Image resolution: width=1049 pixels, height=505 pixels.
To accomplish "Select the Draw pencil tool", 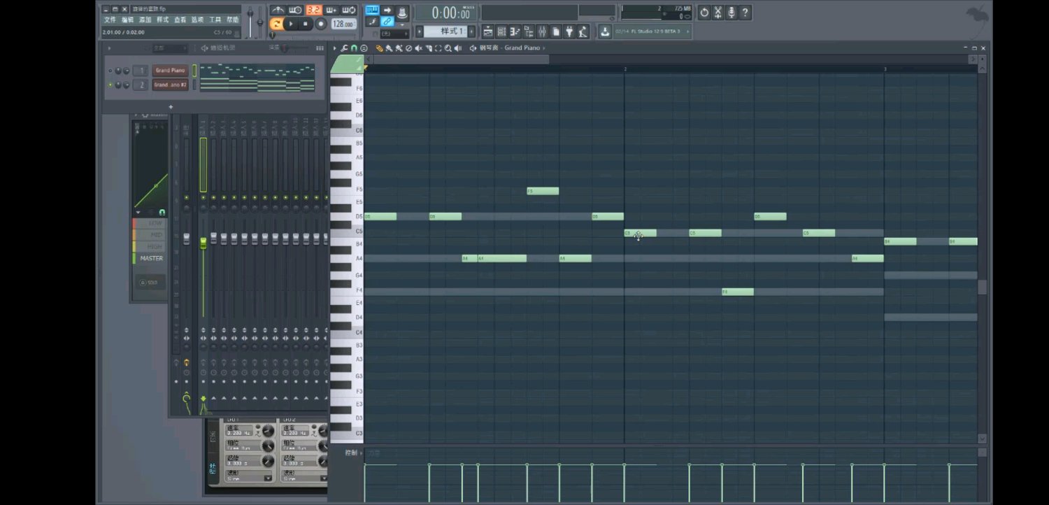I will (x=379, y=48).
